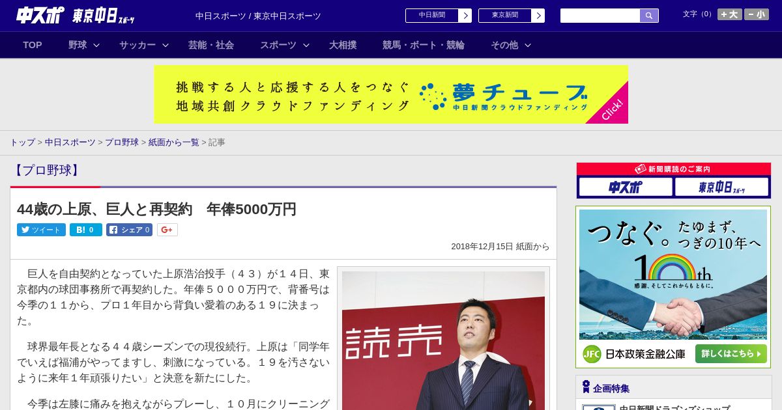Click arrow next to 東京新聞 button
782x410 pixels.
(x=538, y=16)
